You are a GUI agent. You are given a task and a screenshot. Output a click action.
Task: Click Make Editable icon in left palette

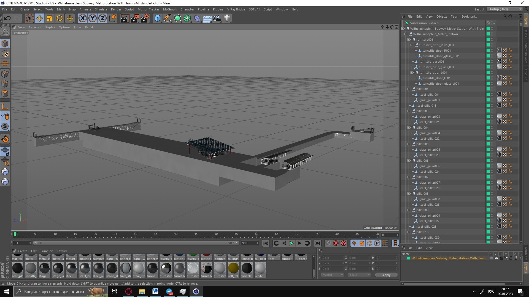pyautogui.click(x=5, y=31)
